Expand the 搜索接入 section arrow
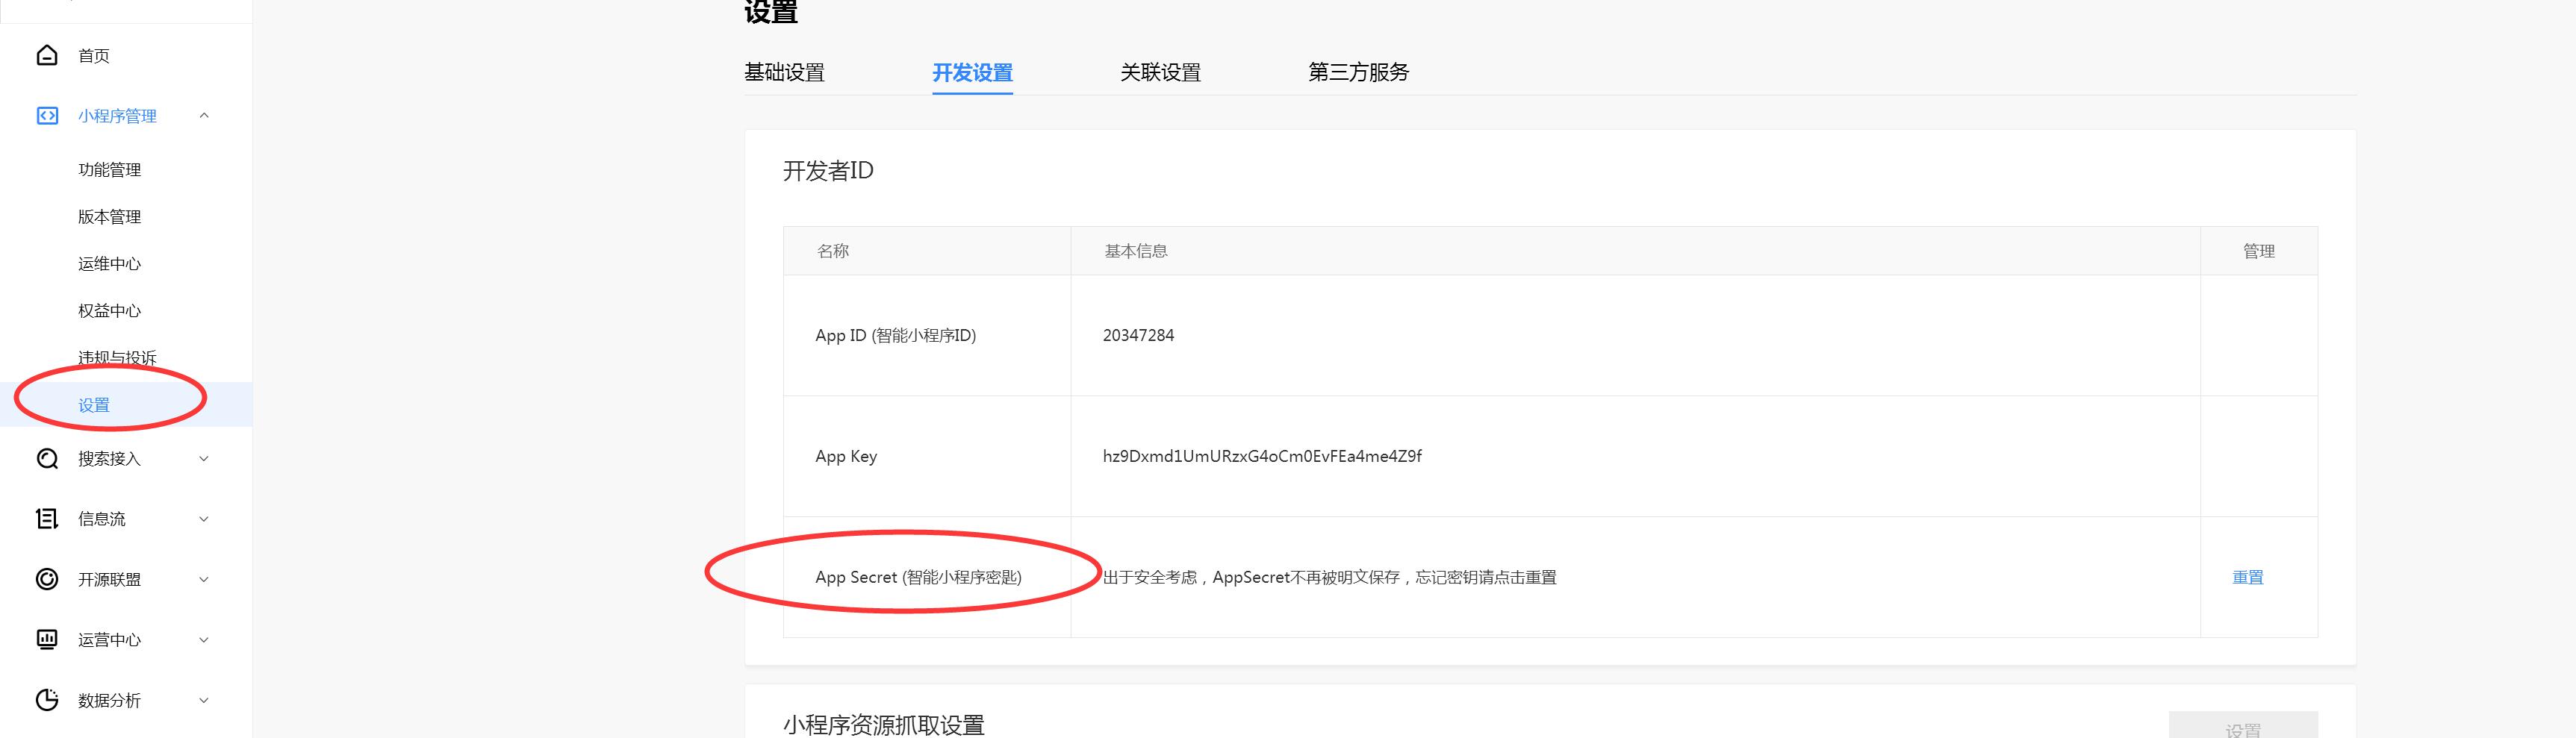Viewport: 2576px width, 738px height. [204, 459]
